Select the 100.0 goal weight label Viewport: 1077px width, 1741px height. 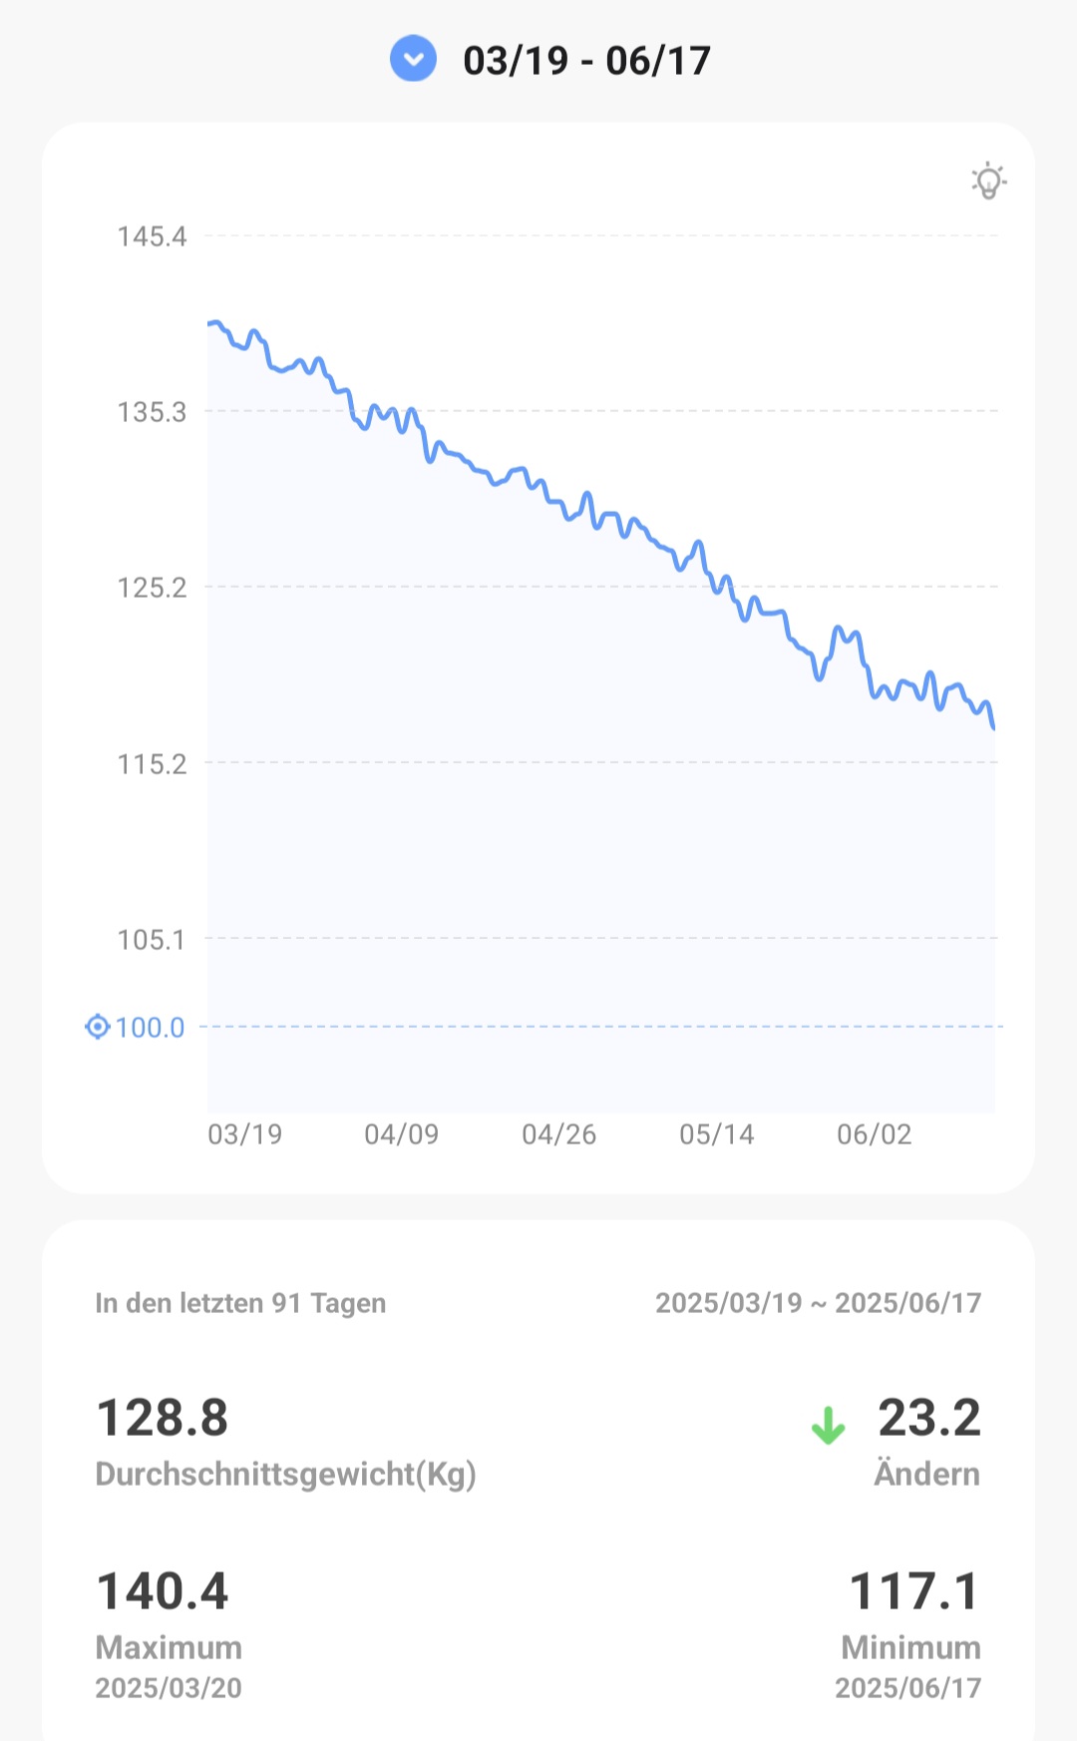[151, 1028]
